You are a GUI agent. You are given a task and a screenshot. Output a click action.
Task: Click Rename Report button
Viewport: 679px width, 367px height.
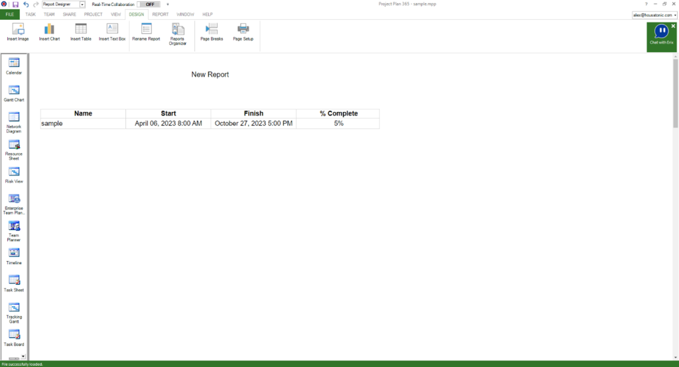pos(146,30)
